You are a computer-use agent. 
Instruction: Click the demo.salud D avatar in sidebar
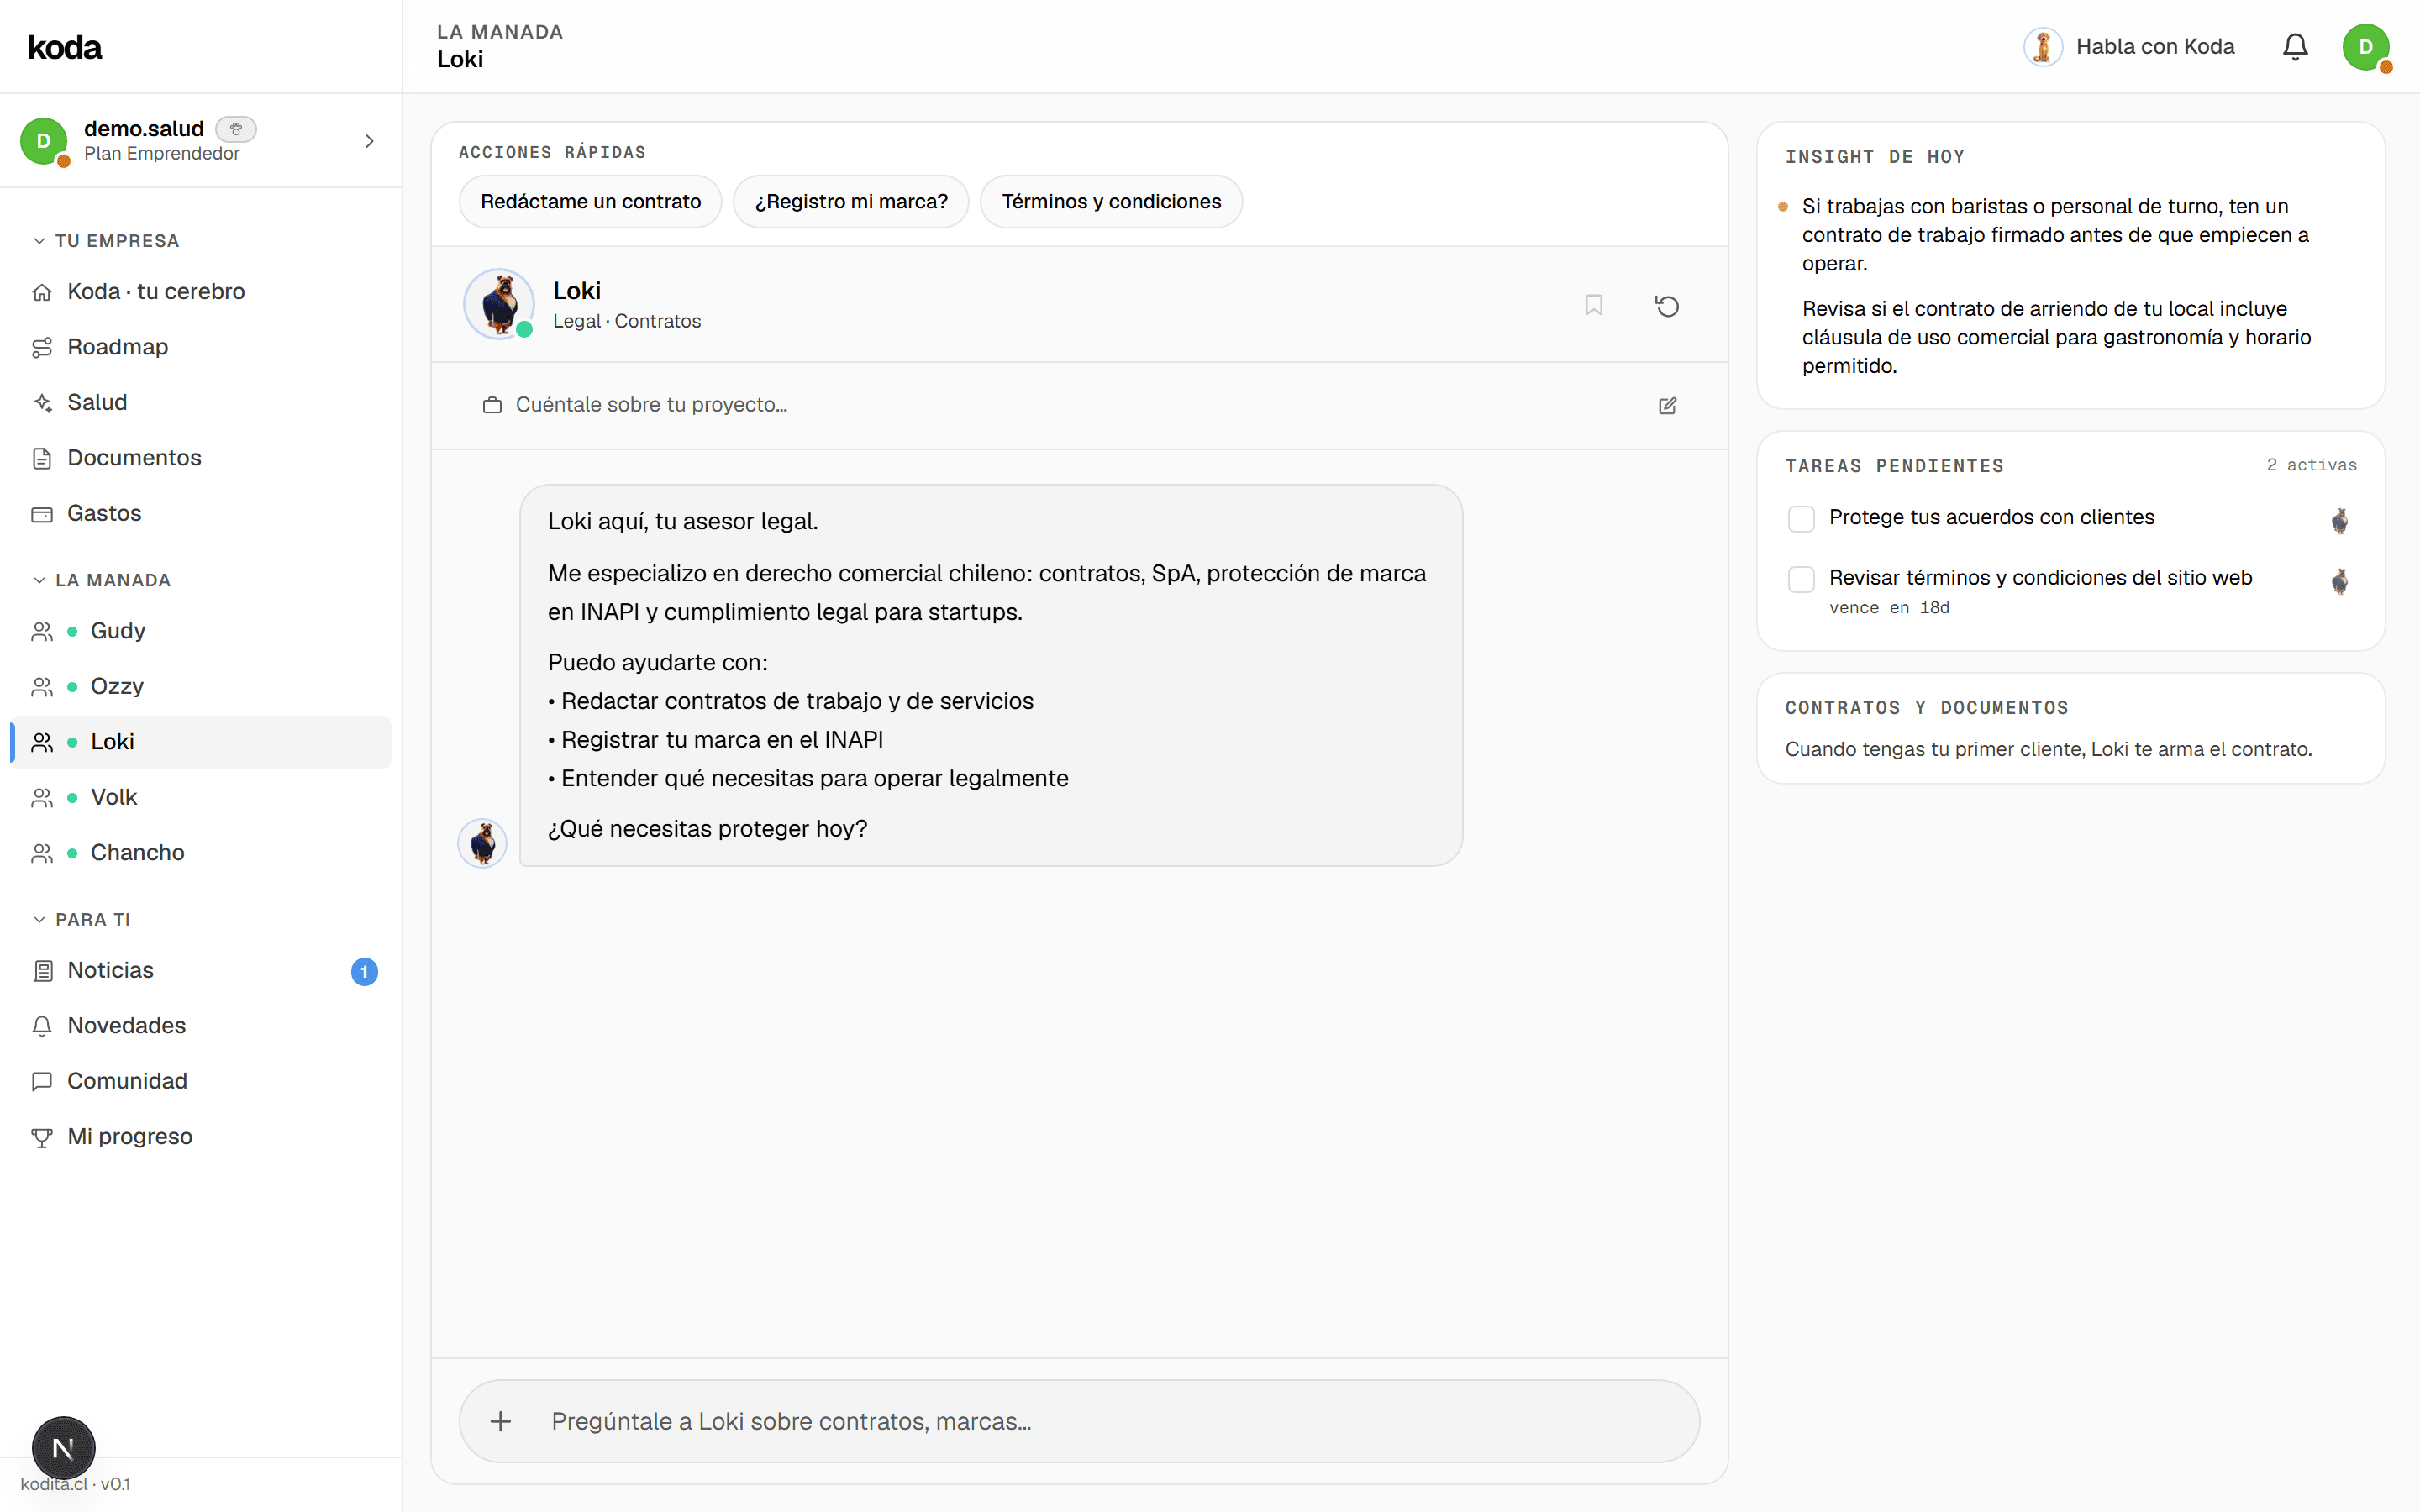(x=44, y=141)
